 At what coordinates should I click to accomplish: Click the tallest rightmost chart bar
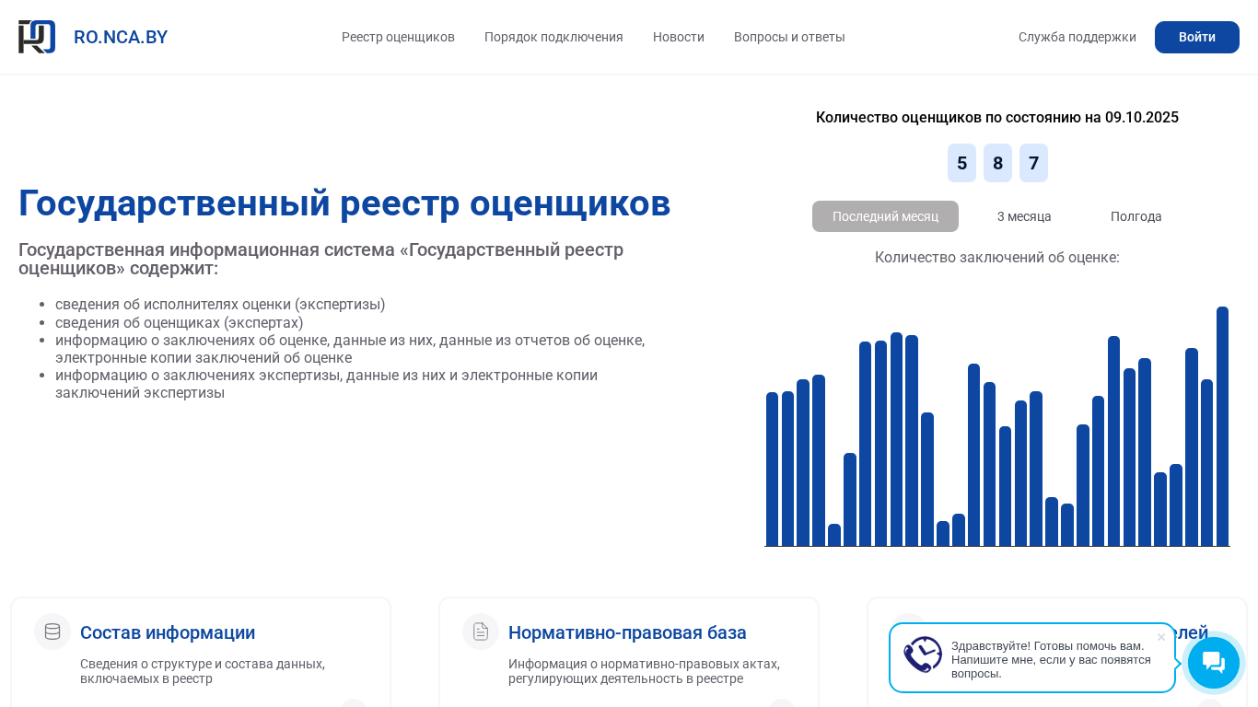coord(1222,426)
